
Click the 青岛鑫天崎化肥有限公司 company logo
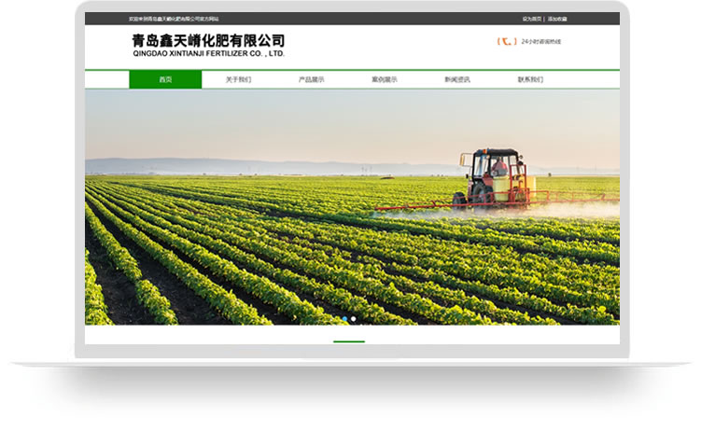208,40
